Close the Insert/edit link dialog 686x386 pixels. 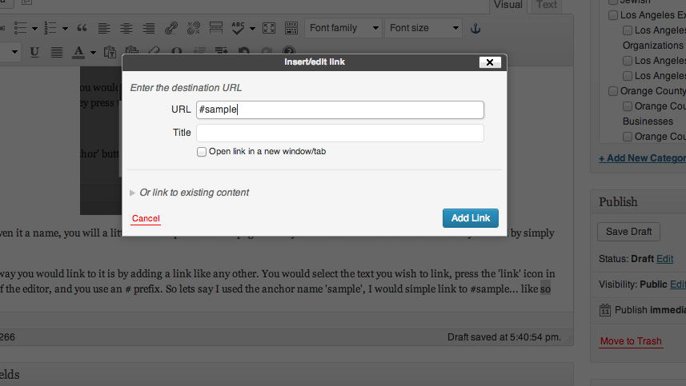(x=490, y=62)
